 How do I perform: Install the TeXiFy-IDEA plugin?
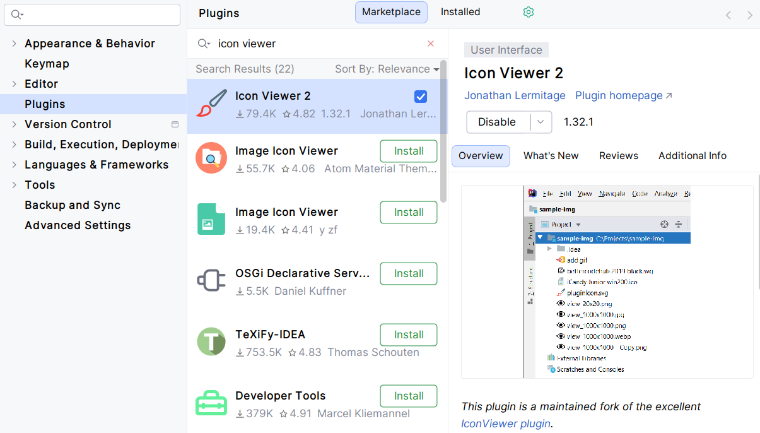click(x=408, y=335)
